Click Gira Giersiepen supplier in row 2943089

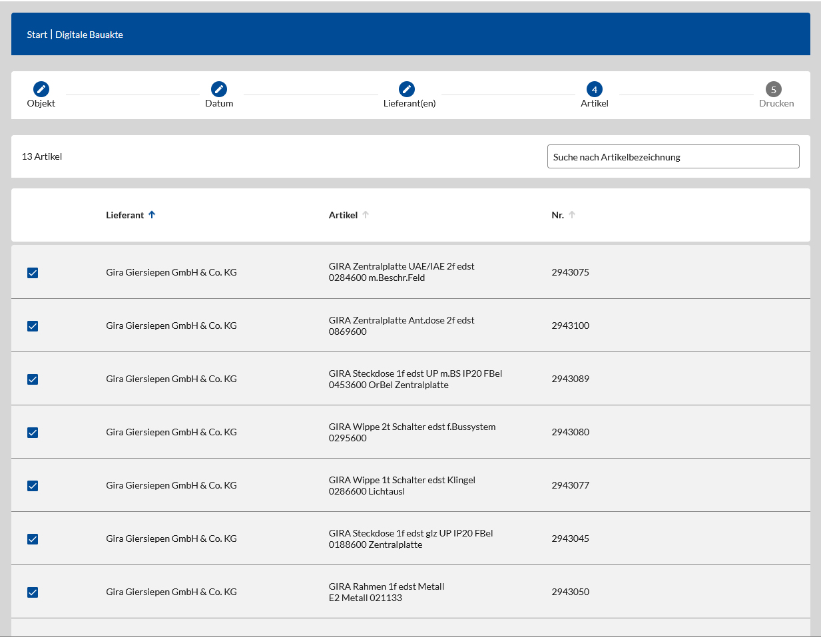(171, 379)
